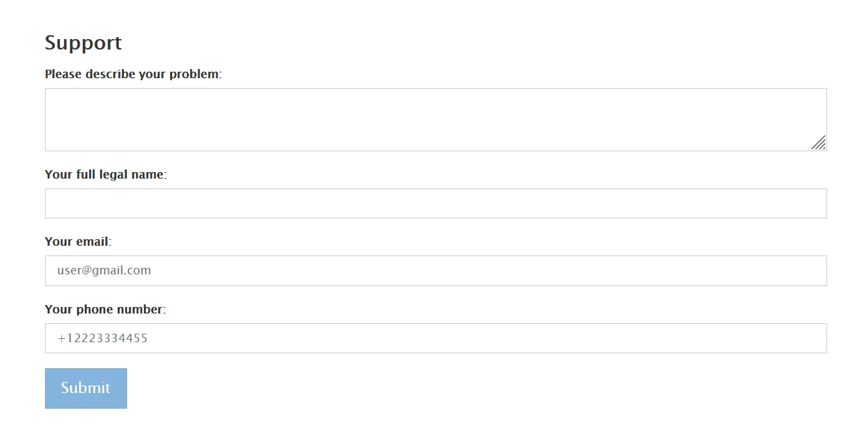This screenshot has height=438, width=863.
Task: Focus the phone number input field
Action: (x=435, y=338)
